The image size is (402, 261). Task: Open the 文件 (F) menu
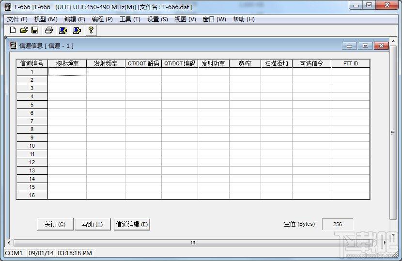click(x=17, y=19)
